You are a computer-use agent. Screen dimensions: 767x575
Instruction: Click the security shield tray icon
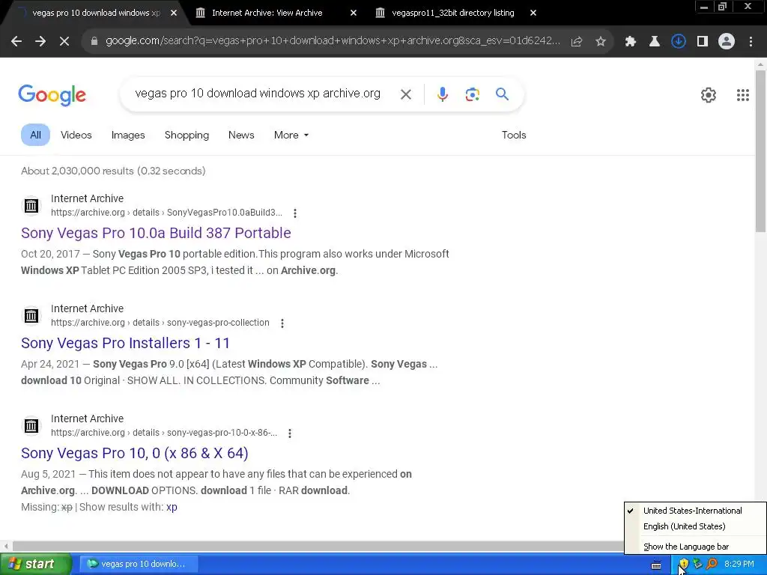point(684,564)
